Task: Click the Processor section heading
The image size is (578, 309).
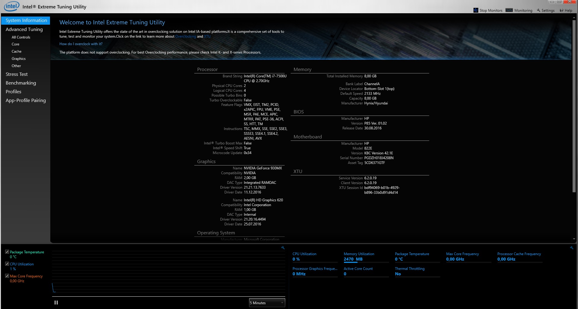Action: pyautogui.click(x=207, y=70)
